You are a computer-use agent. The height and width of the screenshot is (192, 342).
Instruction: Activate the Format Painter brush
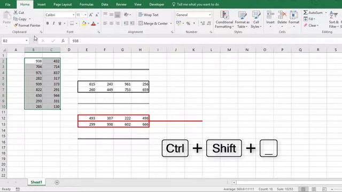click(15, 25)
